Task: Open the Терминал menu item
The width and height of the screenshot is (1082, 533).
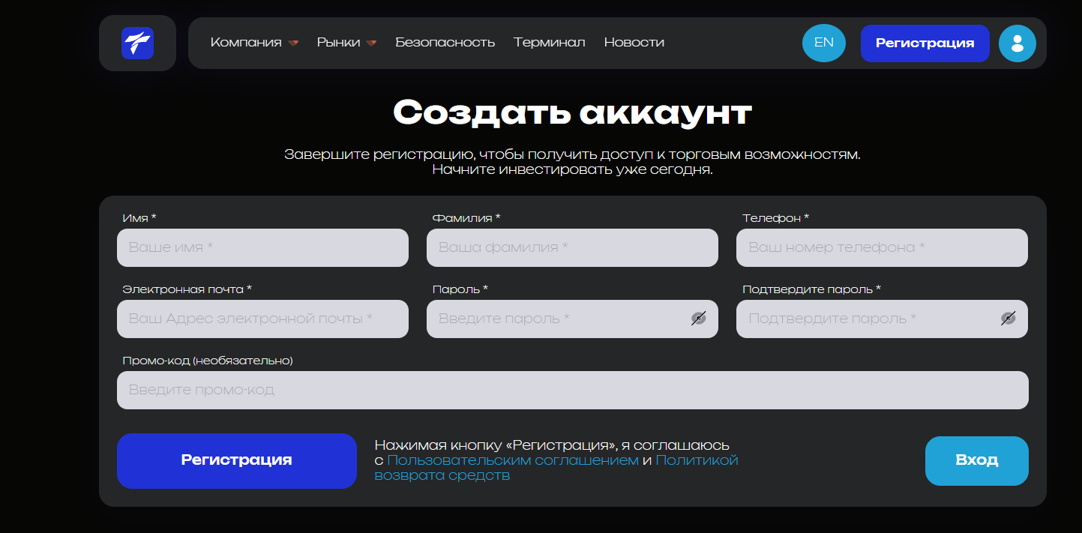Action: (550, 43)
